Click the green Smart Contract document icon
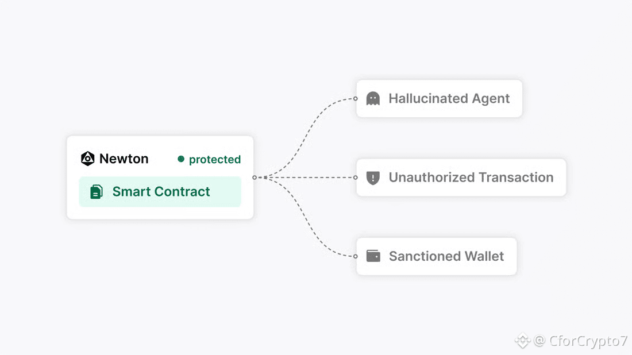 (x=97, y=192)
